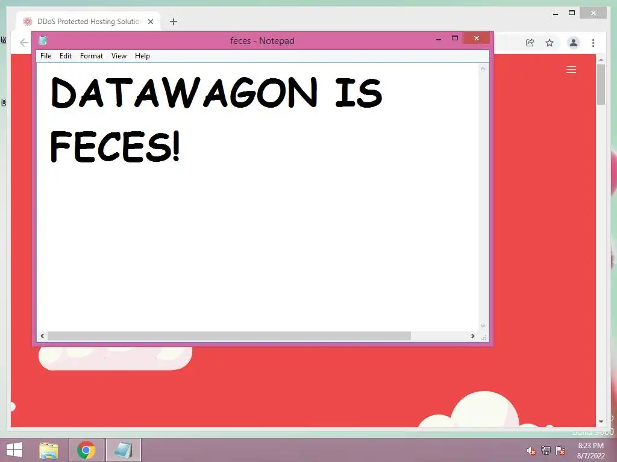
Task: Open the website hamburger menu
Action: click(x=571, y=70)
